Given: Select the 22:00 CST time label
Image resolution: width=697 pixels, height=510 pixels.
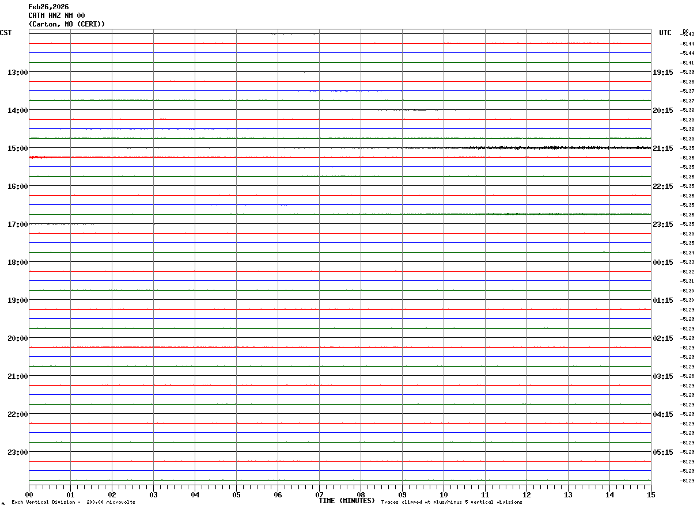Looking at the screenshot, I should click(x=18, y=414).
